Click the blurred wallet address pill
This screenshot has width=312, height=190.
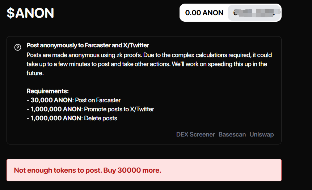point(254,13)
